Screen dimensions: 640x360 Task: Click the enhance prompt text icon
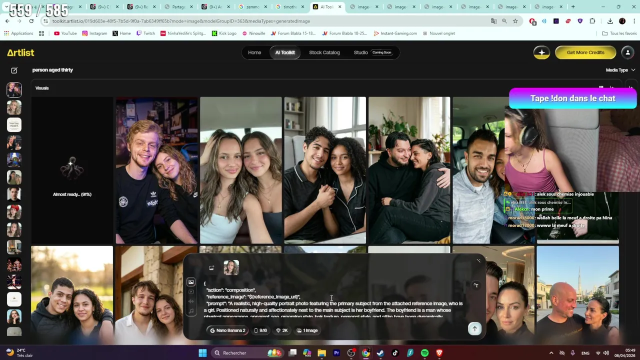475,285
